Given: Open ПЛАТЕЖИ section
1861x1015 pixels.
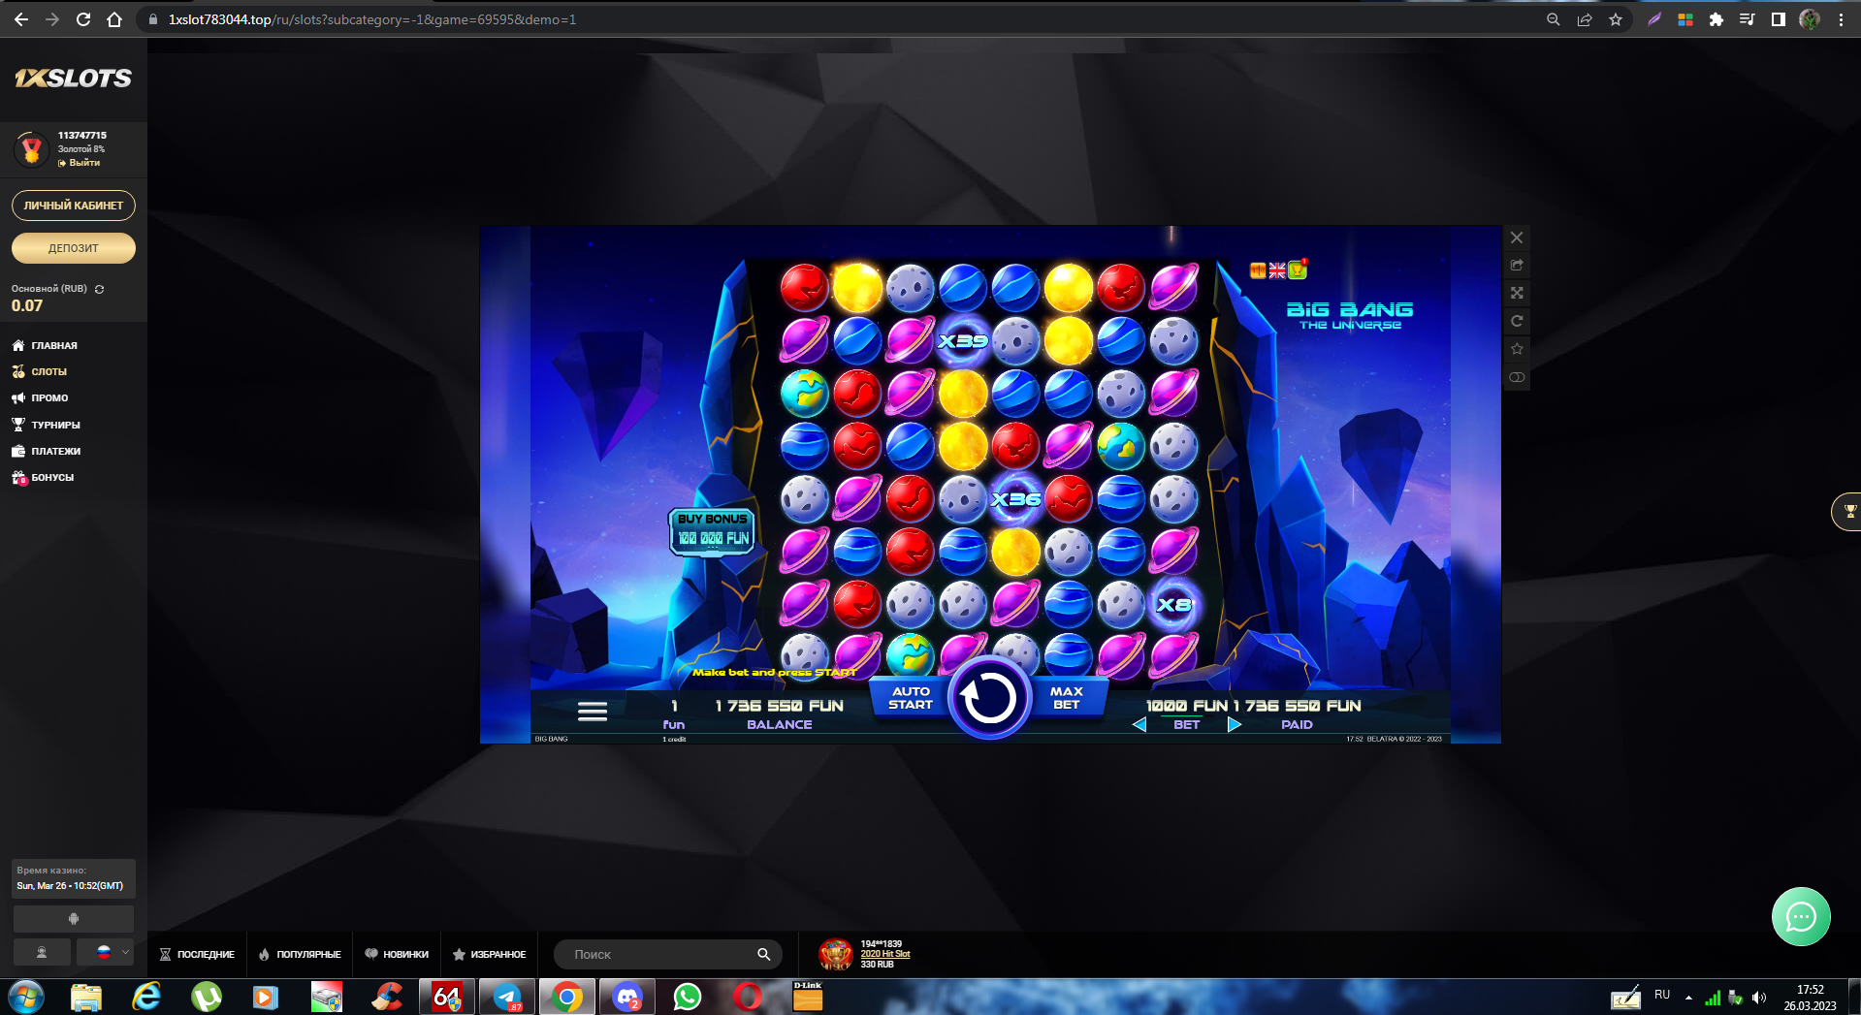Looking at the screenshot, I should (x=46, y=451).
